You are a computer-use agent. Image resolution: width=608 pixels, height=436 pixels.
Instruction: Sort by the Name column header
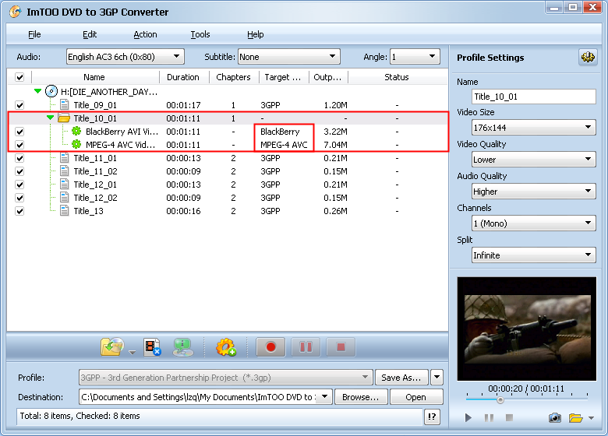pyautogui.click(x=94, y=77)
